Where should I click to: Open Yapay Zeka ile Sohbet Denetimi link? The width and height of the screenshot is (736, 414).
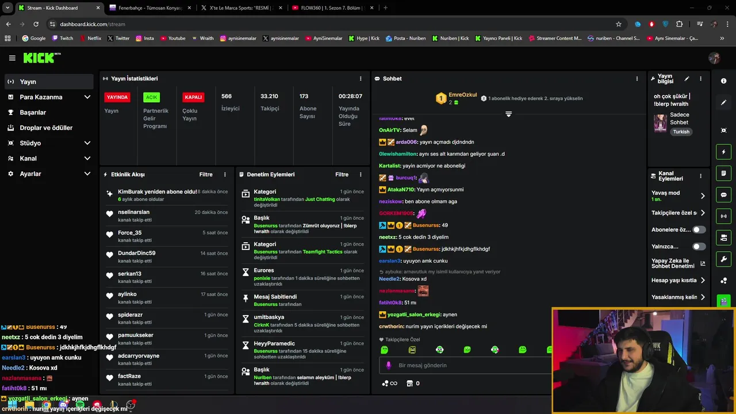pos(678,263)
